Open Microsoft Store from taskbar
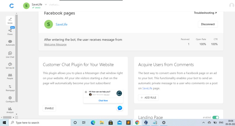The image size is (235, 126). tap(111, 122)
